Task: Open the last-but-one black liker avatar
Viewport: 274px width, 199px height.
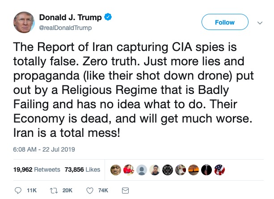Action: tap(207, 170)
